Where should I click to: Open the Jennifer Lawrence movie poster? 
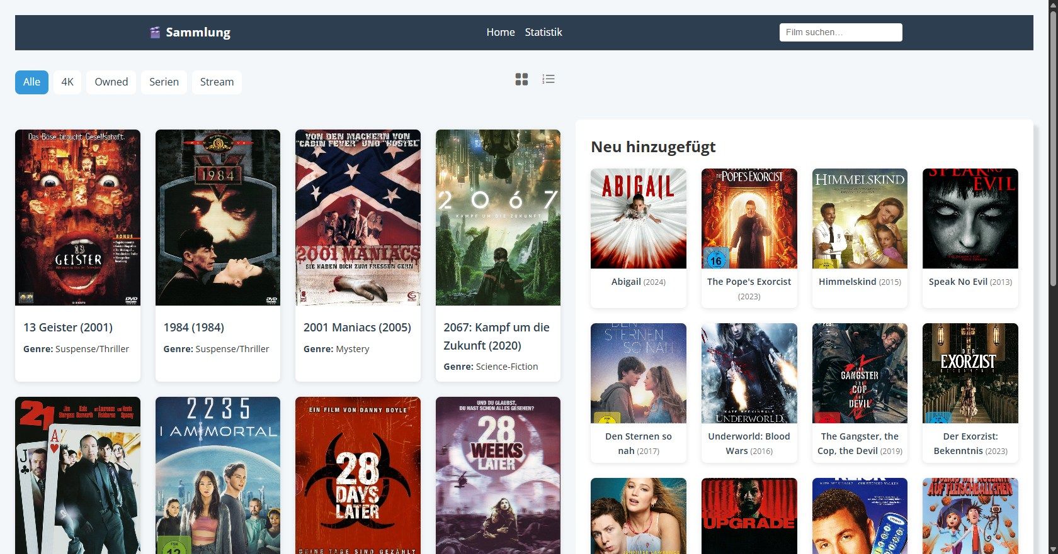(639, 516)
